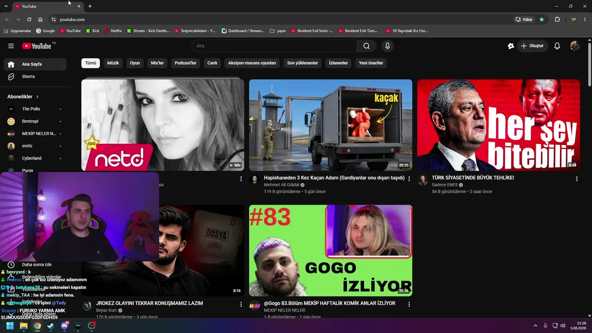Open the Daha sonra izle sidebar item
Image resolution: width=592 pixels, height=333 pixels.
click(35, 265)
